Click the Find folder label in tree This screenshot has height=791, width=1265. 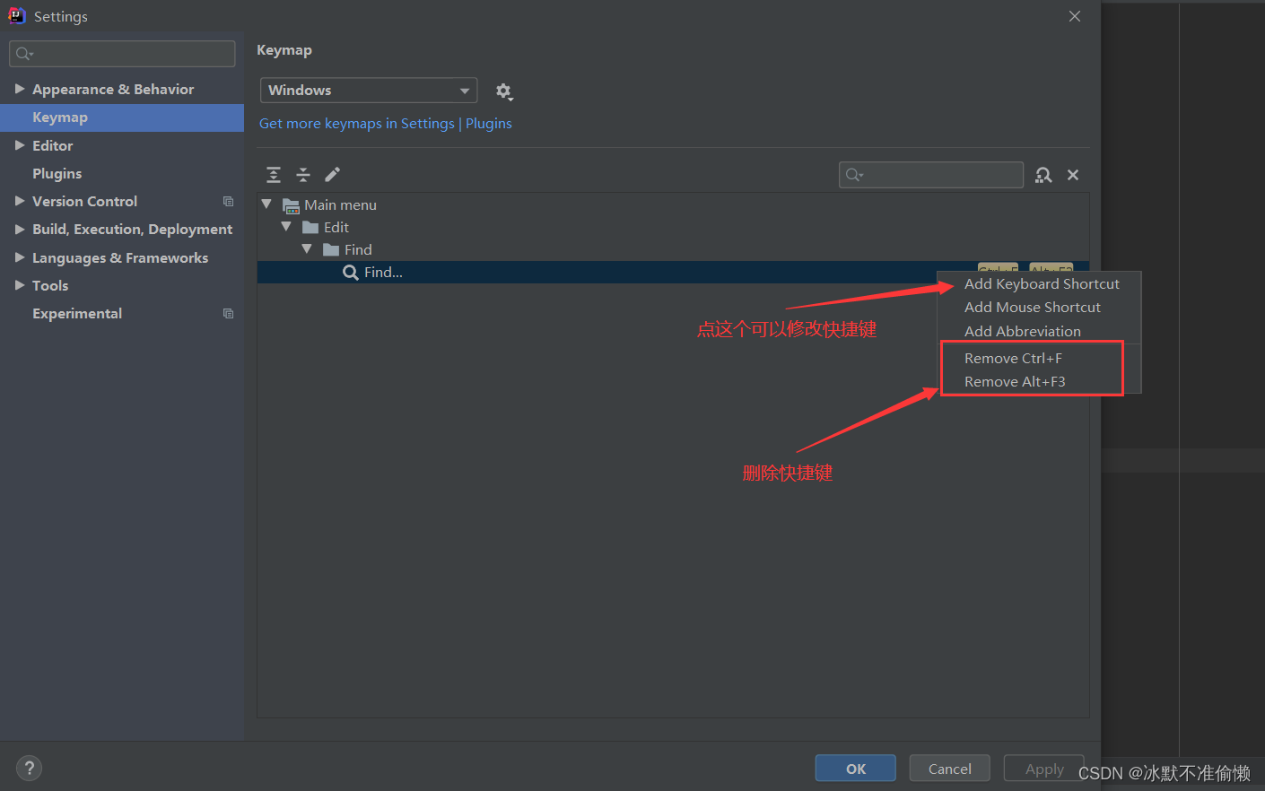point(358,250)
